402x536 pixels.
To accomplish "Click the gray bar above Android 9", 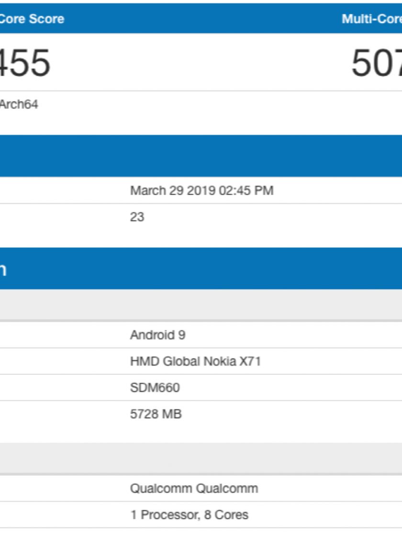I will (x=201, y=305).
